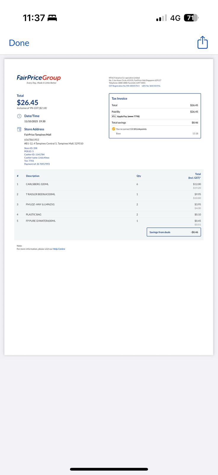
Task: Select the 'Qty' column header
Action: click(x=139, y=176)
